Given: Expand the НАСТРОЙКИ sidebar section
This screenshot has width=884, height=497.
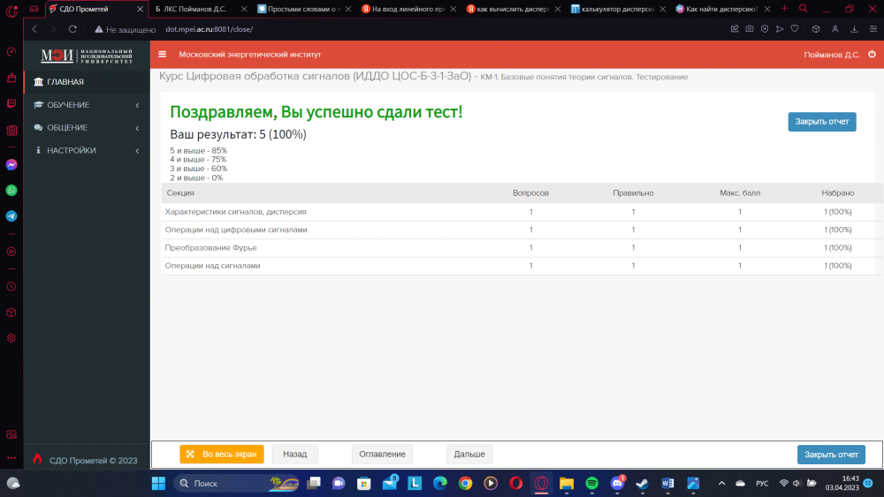Looking at the screenshot, I should coord(86,150).
